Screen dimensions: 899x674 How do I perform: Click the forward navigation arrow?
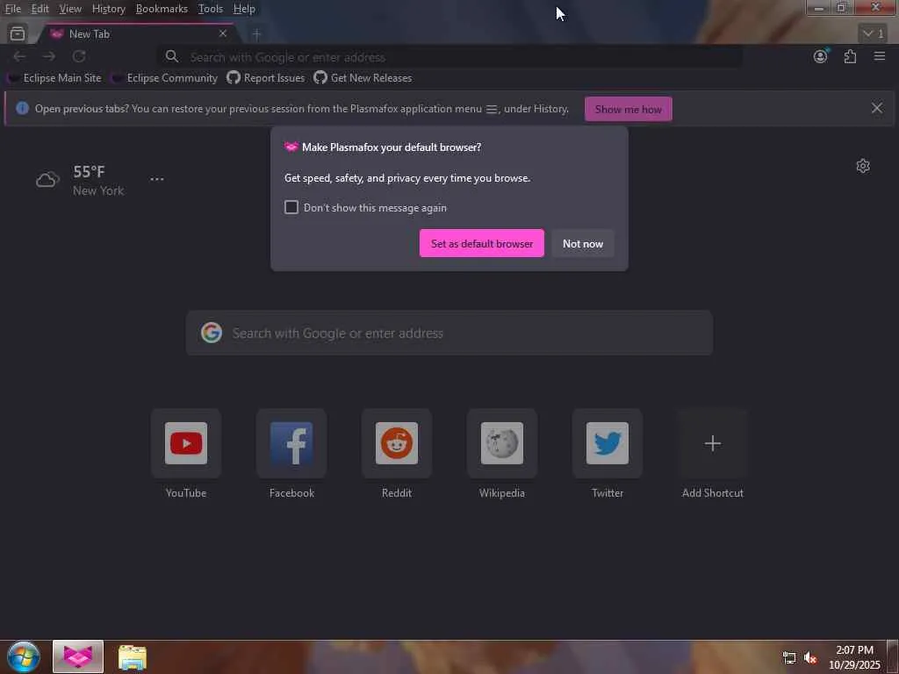49,56
